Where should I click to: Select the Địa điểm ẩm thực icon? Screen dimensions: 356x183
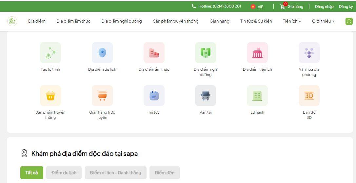point(154,53)
